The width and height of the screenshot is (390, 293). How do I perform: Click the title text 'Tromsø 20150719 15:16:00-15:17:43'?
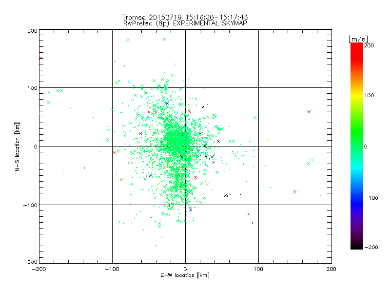pos(185,17)
